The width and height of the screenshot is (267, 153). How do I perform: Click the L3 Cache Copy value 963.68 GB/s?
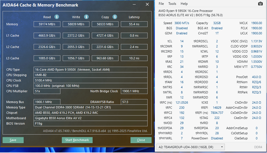[105, 58]
